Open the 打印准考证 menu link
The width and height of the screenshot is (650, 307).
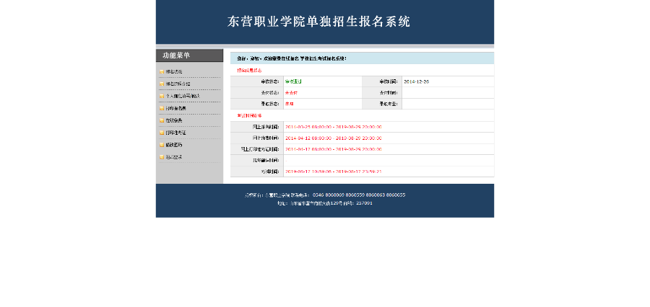[175, 133]
